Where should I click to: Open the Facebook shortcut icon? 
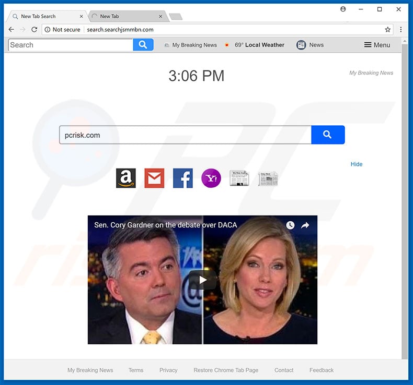pyautogui.click(x=183, y=178)
